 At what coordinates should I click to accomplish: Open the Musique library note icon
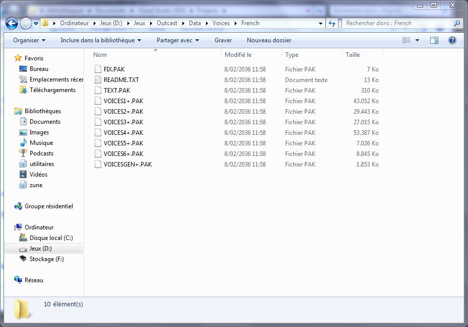(23, 143)
